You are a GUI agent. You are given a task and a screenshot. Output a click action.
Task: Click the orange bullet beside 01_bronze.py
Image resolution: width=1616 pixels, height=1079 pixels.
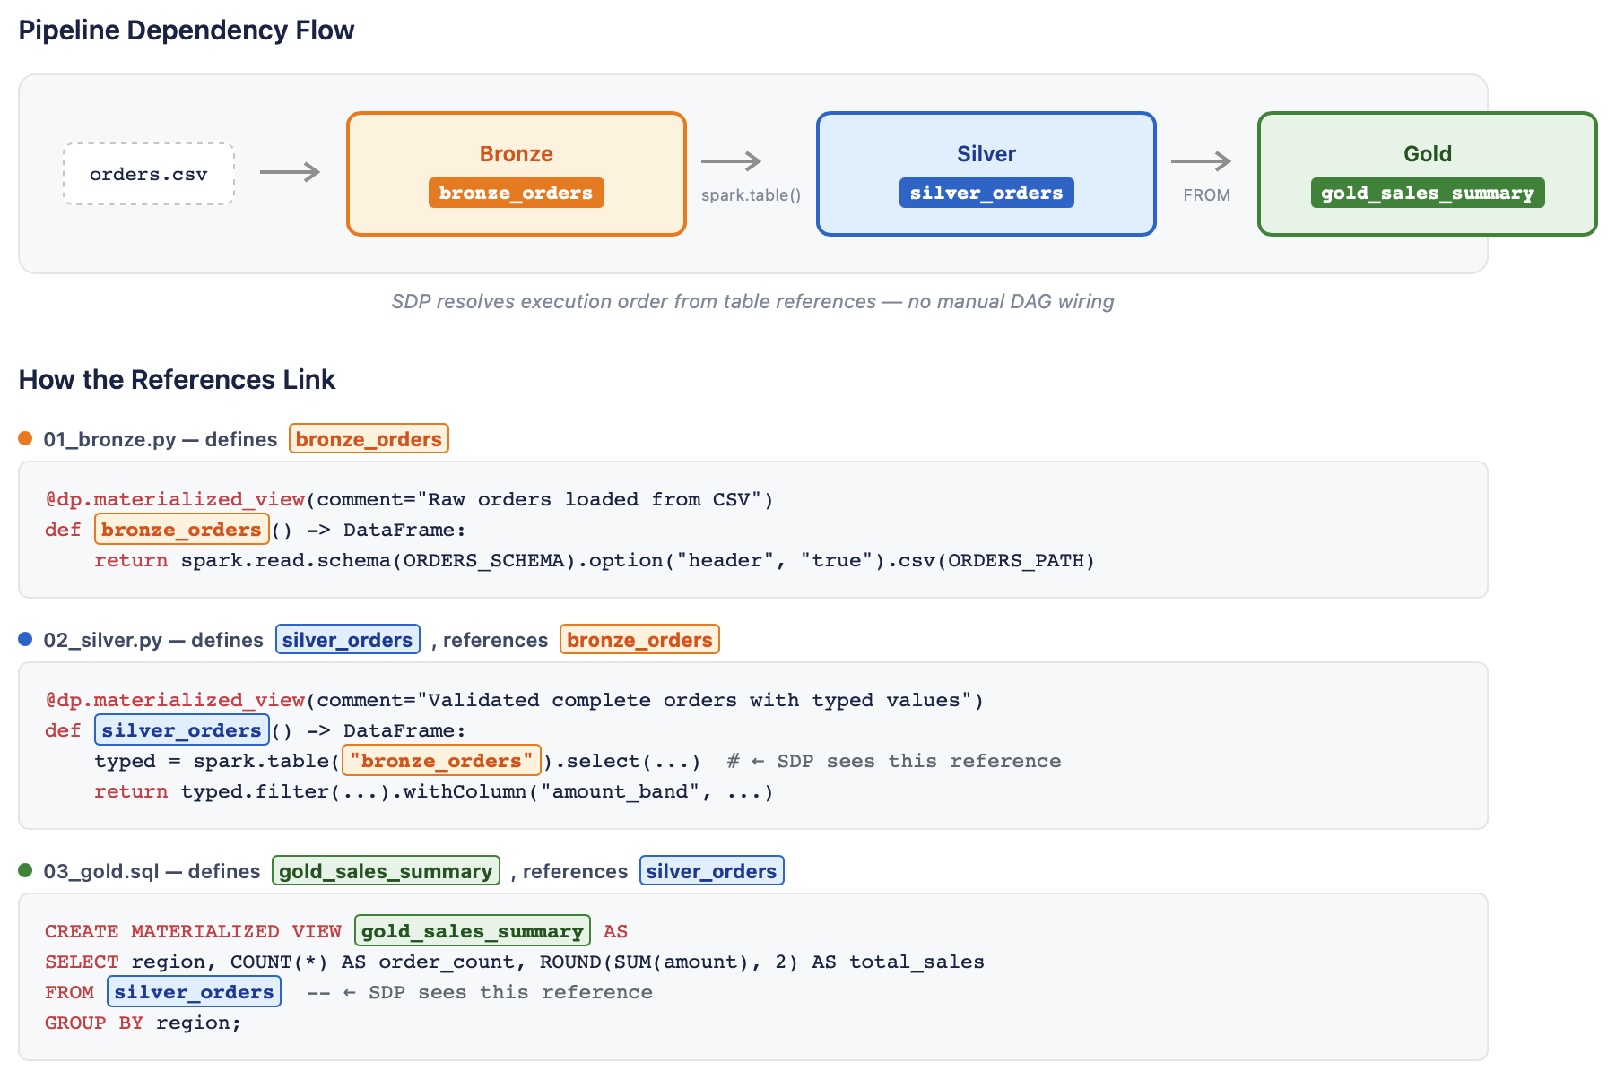click(25, 438)
